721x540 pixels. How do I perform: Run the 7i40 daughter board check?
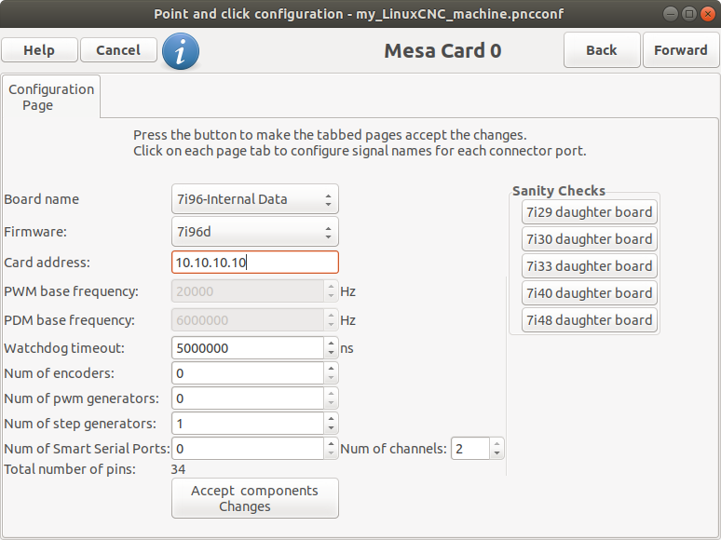(589, 293)
